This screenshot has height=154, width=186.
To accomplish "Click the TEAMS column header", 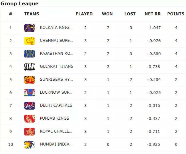I will 31,14.
